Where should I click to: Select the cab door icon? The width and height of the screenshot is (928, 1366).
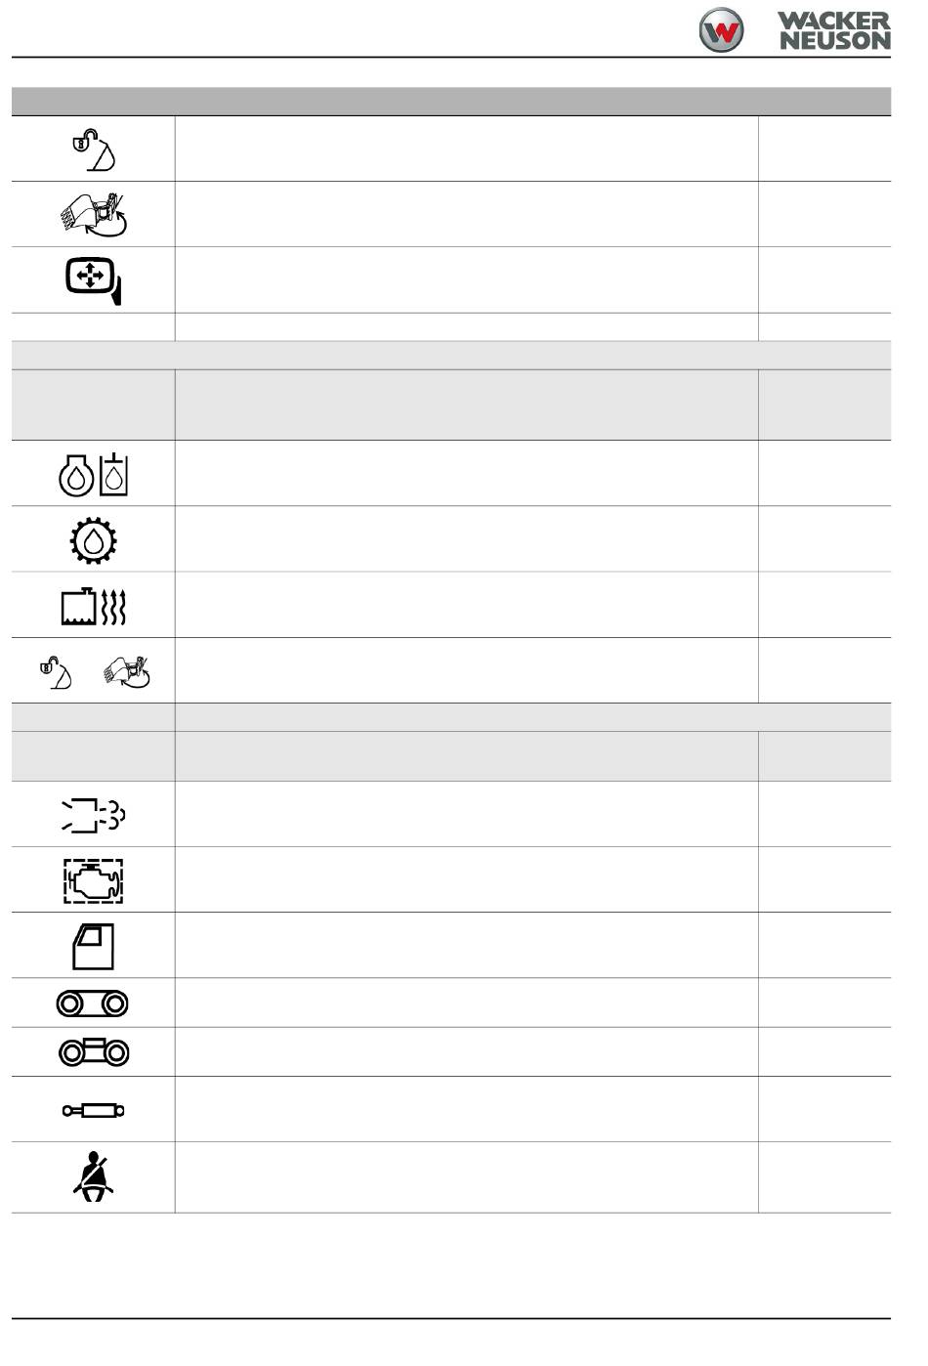point(94,946)
